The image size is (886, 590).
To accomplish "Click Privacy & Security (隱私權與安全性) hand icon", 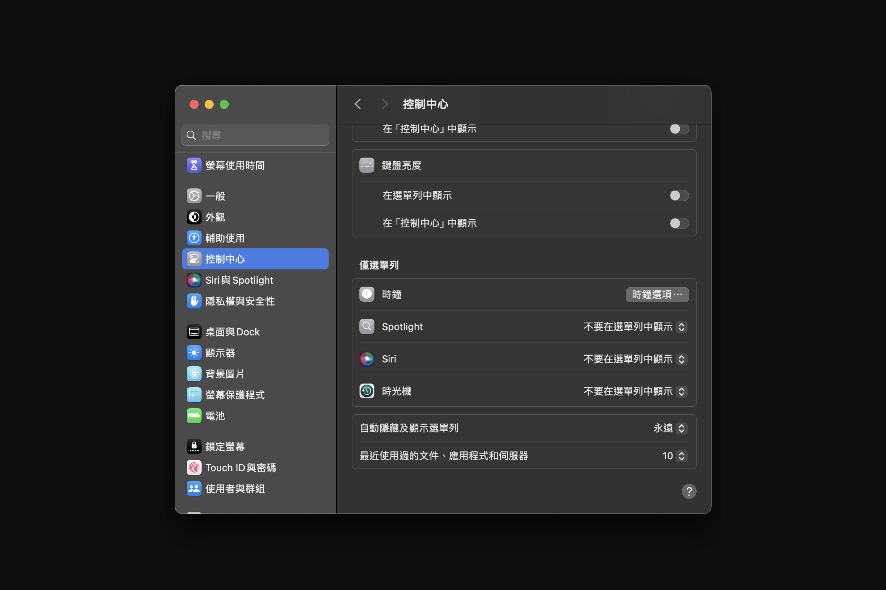I will click(x=194, y=301).
